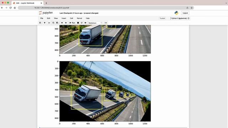Screen dimensions: 228x128
Task: Click the Python logo icon
Action: pos(176,13)
